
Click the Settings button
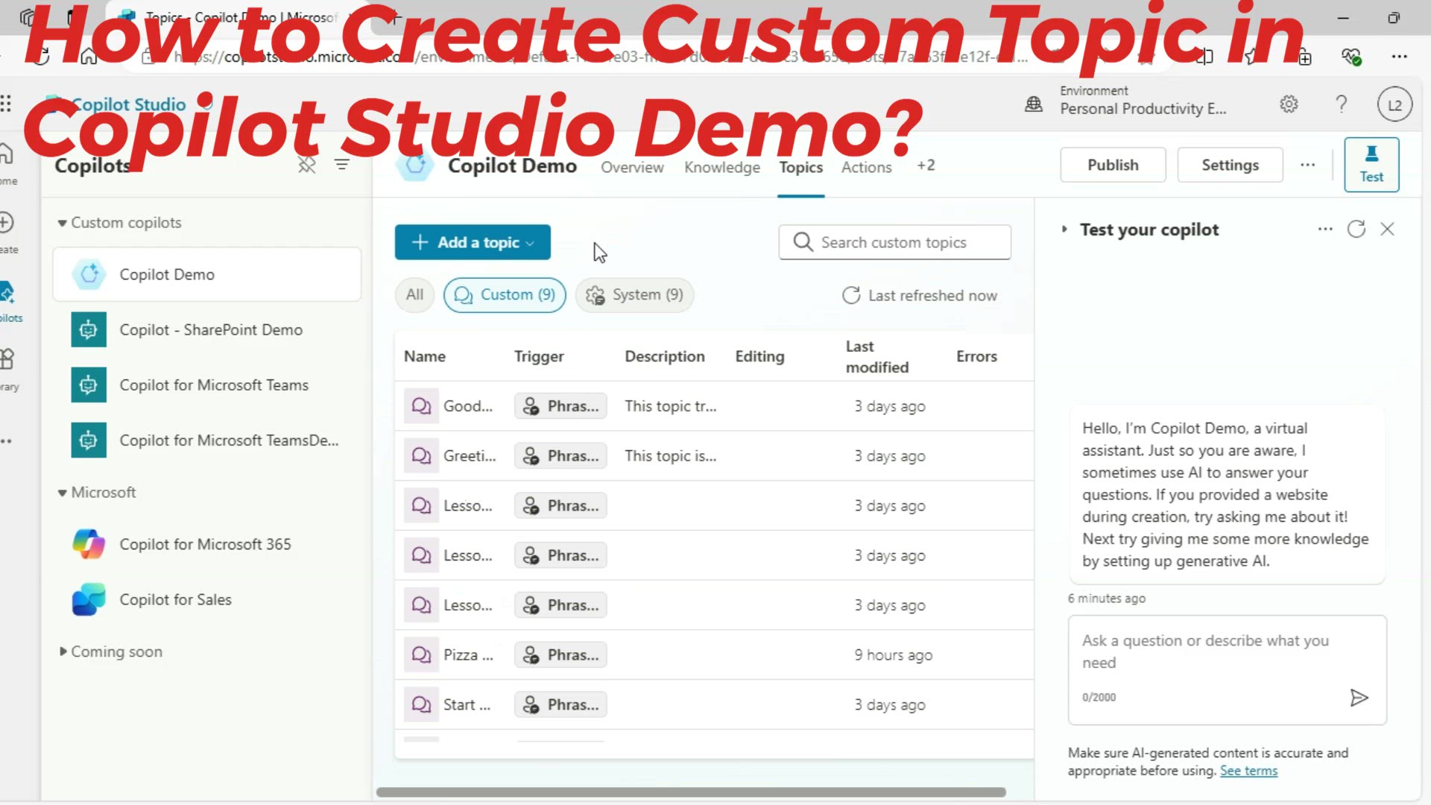[x=1230, y=165]
